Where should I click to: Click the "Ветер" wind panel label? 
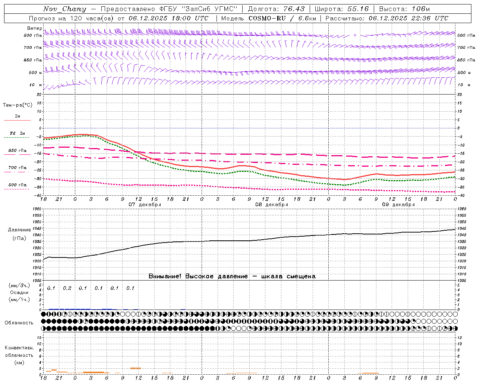pyautogui.click(x=34, y=28)
